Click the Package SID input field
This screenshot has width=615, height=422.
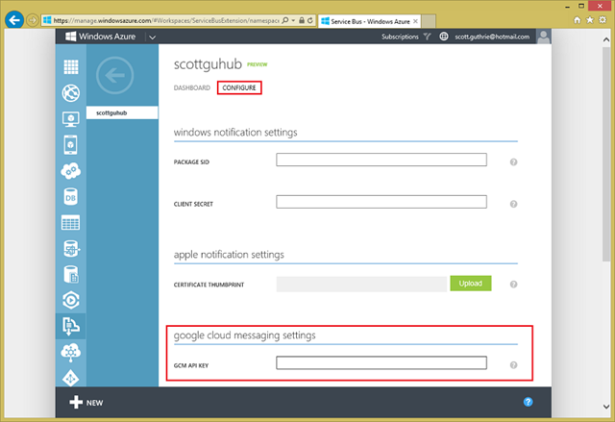pos(381,160)
